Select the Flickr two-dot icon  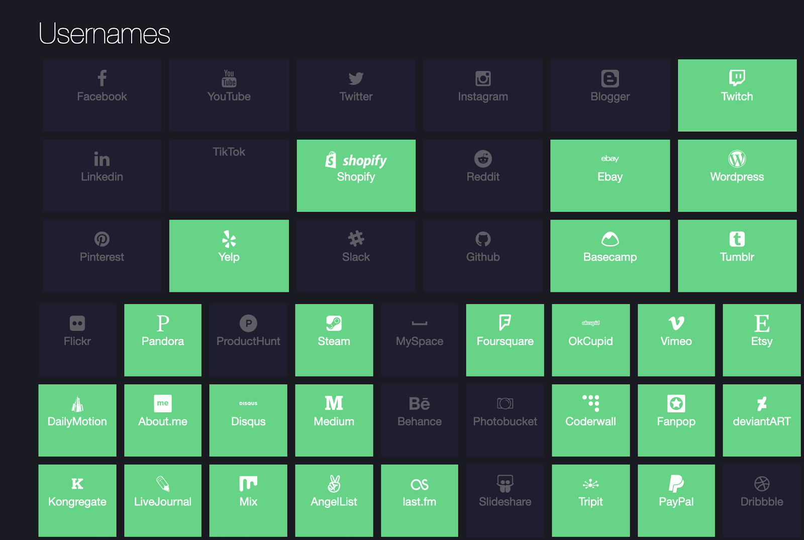(77, 323)
